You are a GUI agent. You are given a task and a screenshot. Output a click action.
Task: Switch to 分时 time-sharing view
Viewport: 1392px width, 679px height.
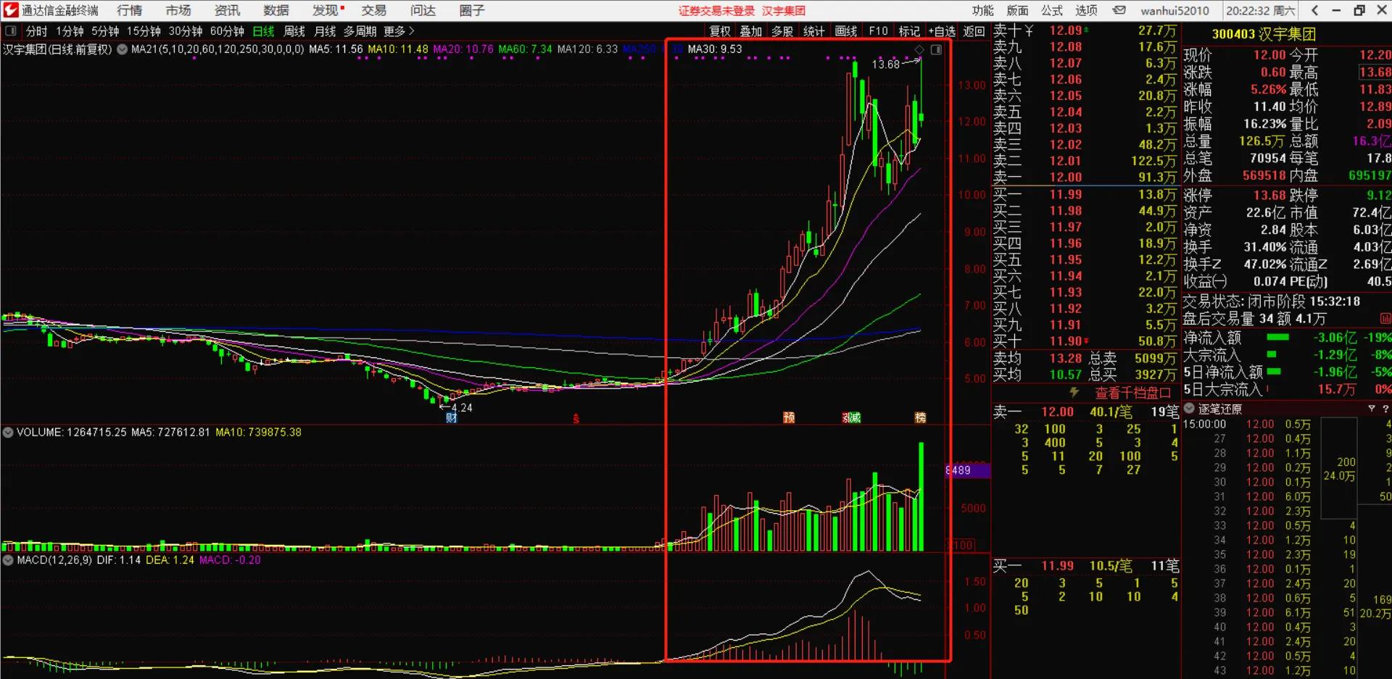[36, 31]
